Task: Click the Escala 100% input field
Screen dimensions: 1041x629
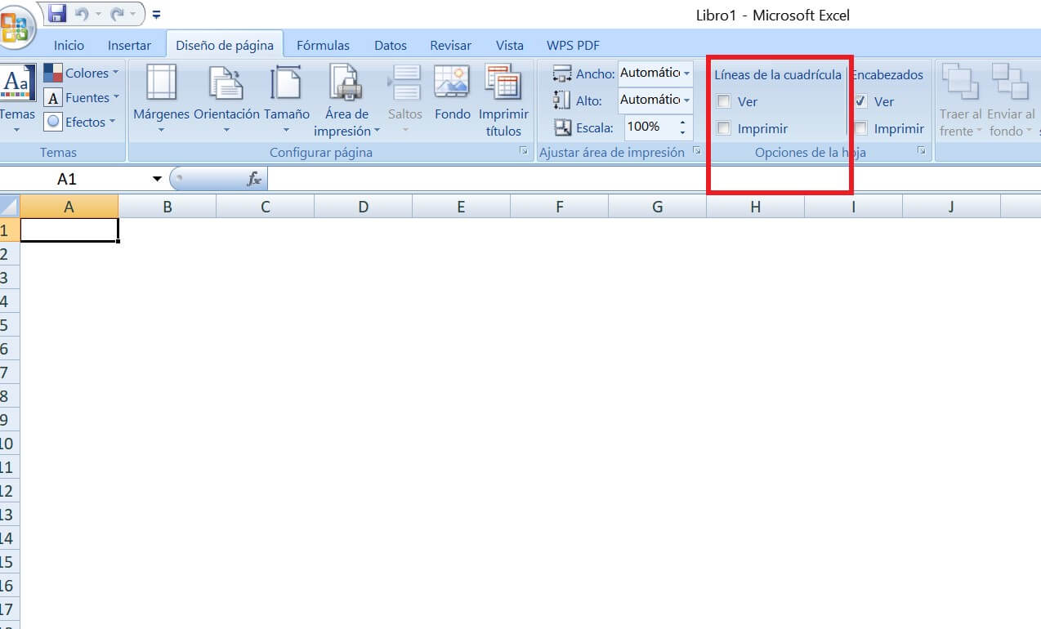Action: tap(650, 127)
